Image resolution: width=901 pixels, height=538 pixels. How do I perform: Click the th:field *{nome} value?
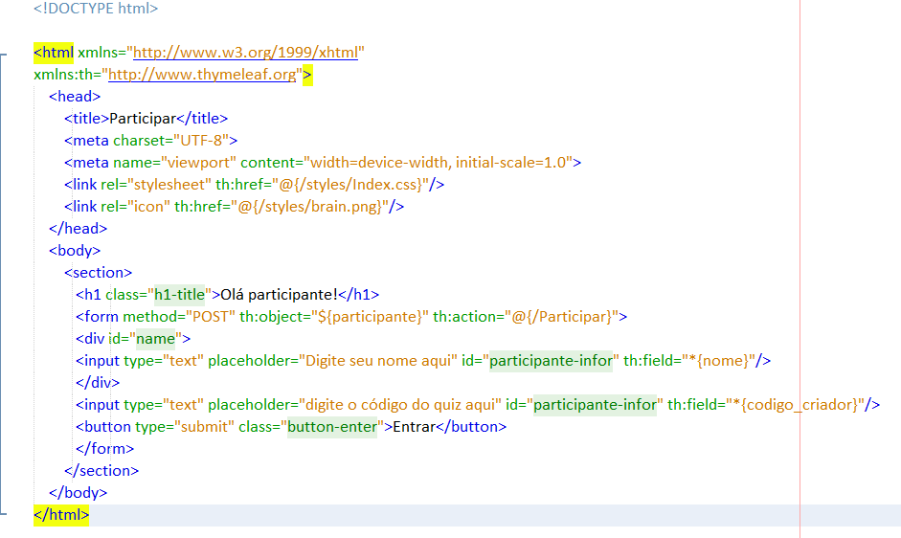pos(718,361)
